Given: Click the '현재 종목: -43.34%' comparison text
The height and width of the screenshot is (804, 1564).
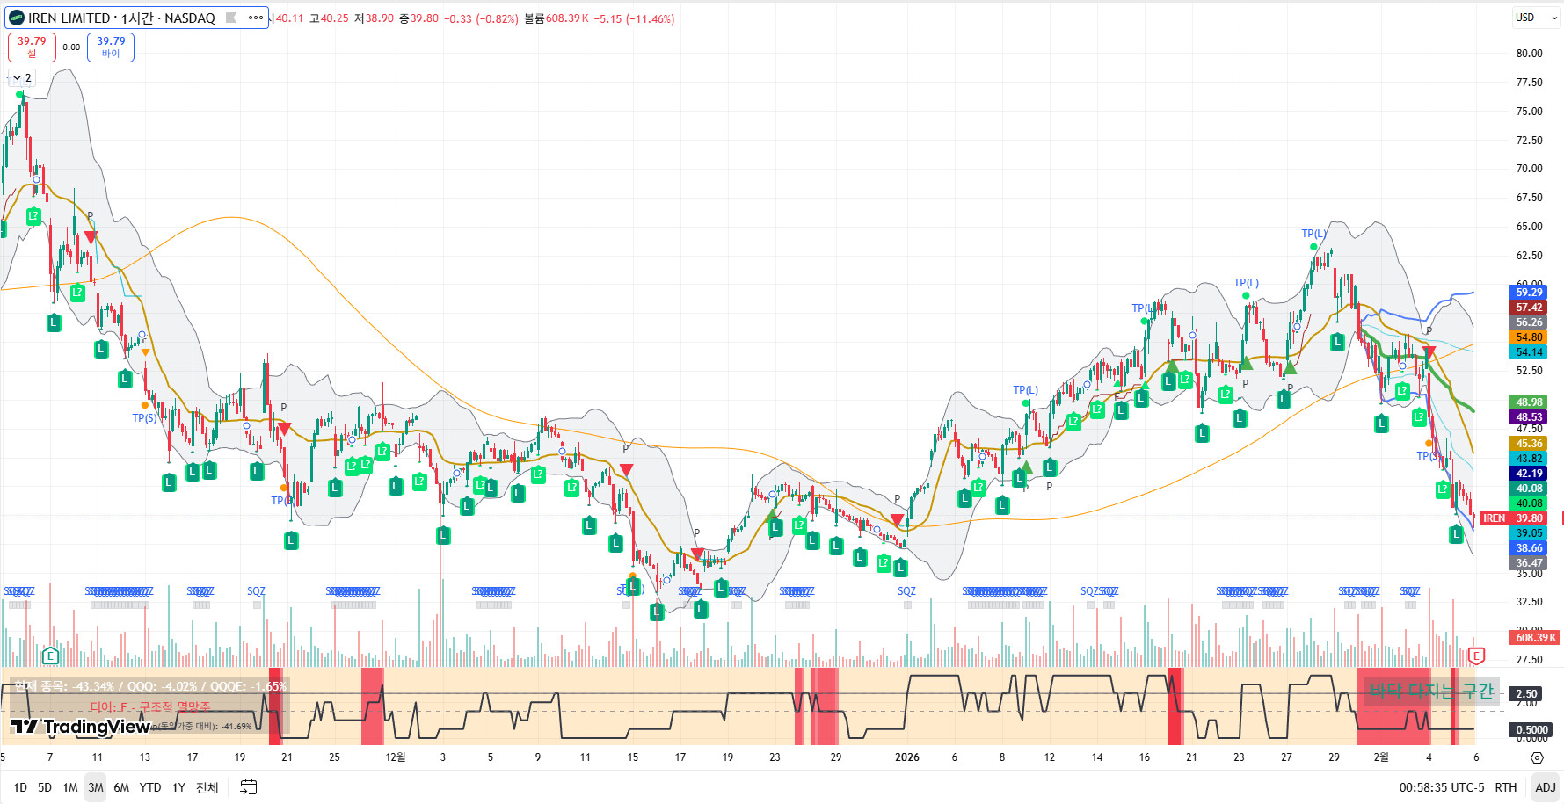Looking at the screenshot, I should [65, 686].
